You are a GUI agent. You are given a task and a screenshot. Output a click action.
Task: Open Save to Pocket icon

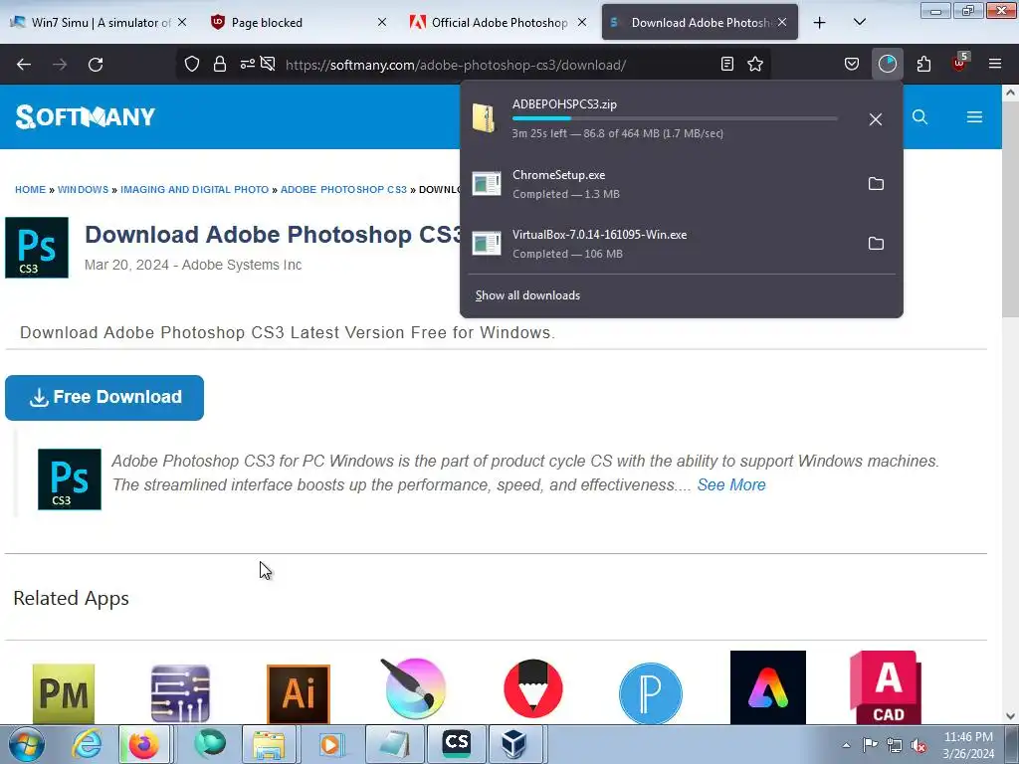(852, 64)
